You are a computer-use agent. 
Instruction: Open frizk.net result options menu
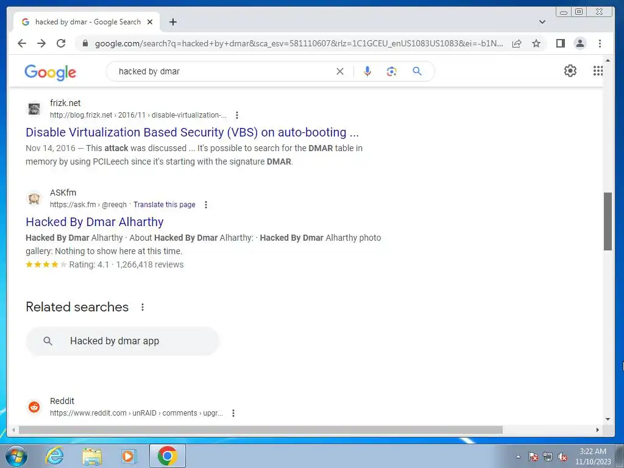tap(237, 115)
